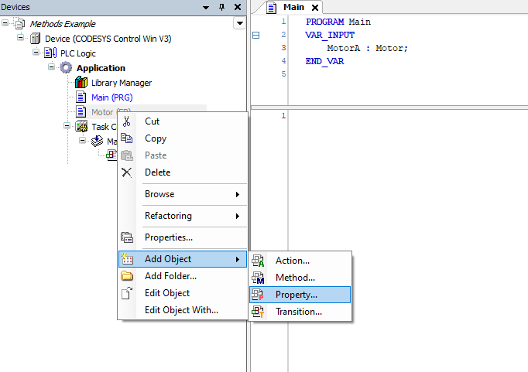Click the document icon on Main tab
Image resolution: width=528 pixels, height=372 pixels.
pos(272,8)
